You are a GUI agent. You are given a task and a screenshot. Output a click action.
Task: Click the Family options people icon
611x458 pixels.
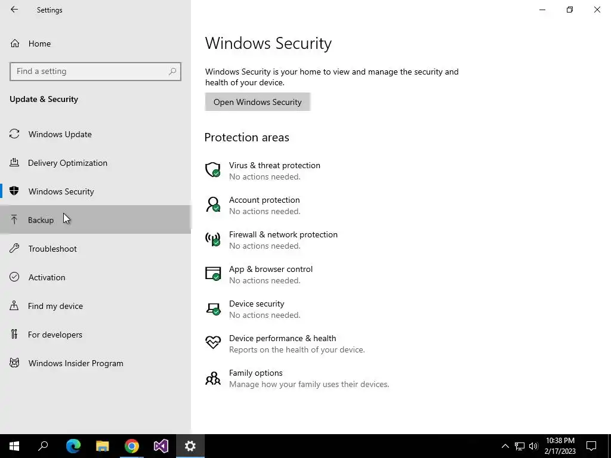[x=213, y=377]
